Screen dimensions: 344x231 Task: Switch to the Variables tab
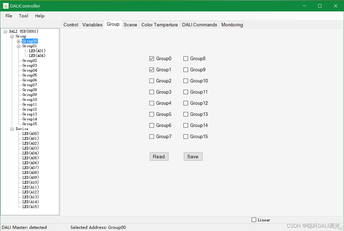(x=92, y=25)
